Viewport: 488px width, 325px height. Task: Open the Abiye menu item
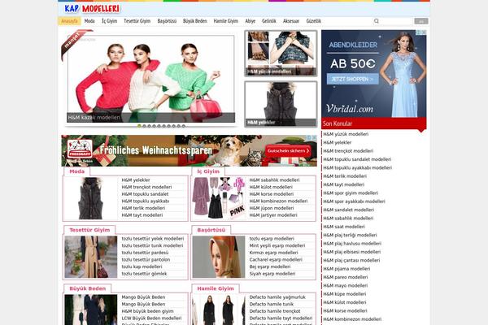click(251, 21)
